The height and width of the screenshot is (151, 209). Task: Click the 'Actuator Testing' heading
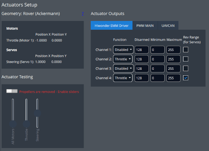click(17, 77)
